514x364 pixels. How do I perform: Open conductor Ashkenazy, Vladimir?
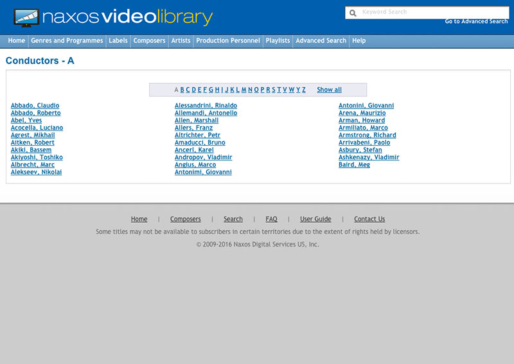pyautogui.click(x=369, y=157)
